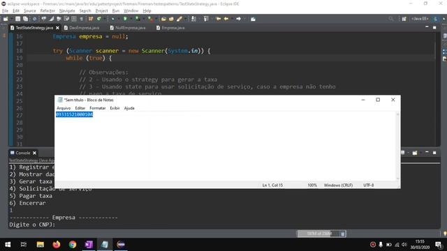Open Firefox from the taskbar
This screenshot has width=447, height=251.
(57, 245)
